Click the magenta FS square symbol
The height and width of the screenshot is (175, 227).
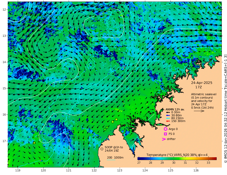tap(165, 134)
